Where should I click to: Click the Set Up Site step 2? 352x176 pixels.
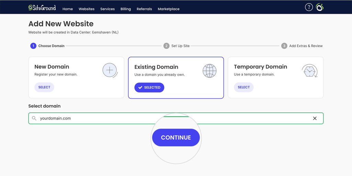tap(176, 46)
